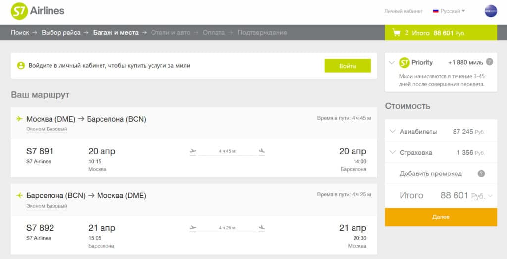Click help question mark beside miles
The width and height of the screenshot is (507, 259).
490,62
